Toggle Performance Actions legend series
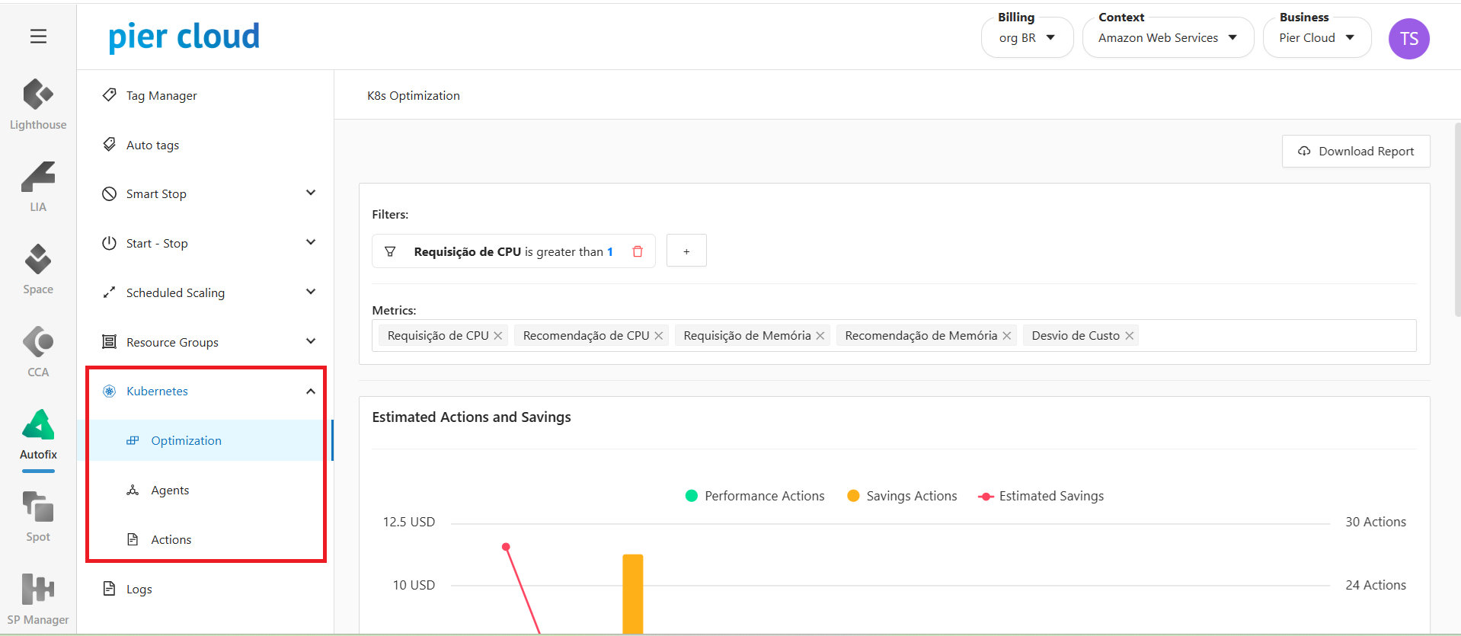This screenshot has height=636, width=1461. (x=755, y=496)
